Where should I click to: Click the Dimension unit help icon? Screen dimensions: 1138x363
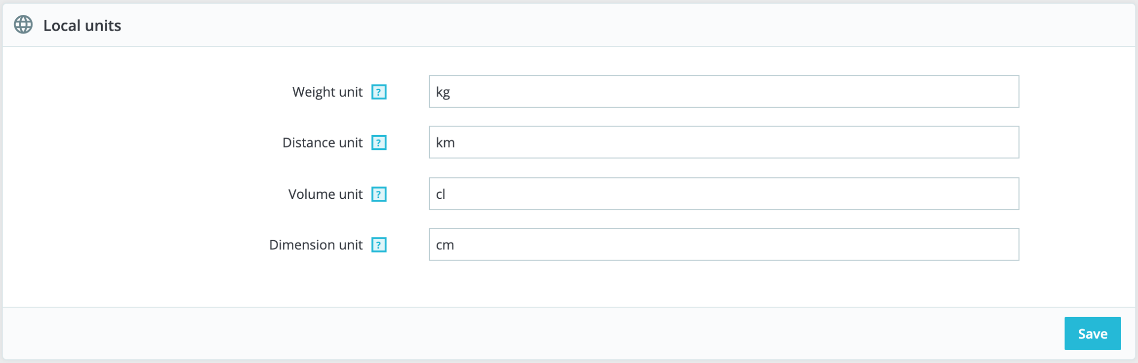(x=379, y=245)
